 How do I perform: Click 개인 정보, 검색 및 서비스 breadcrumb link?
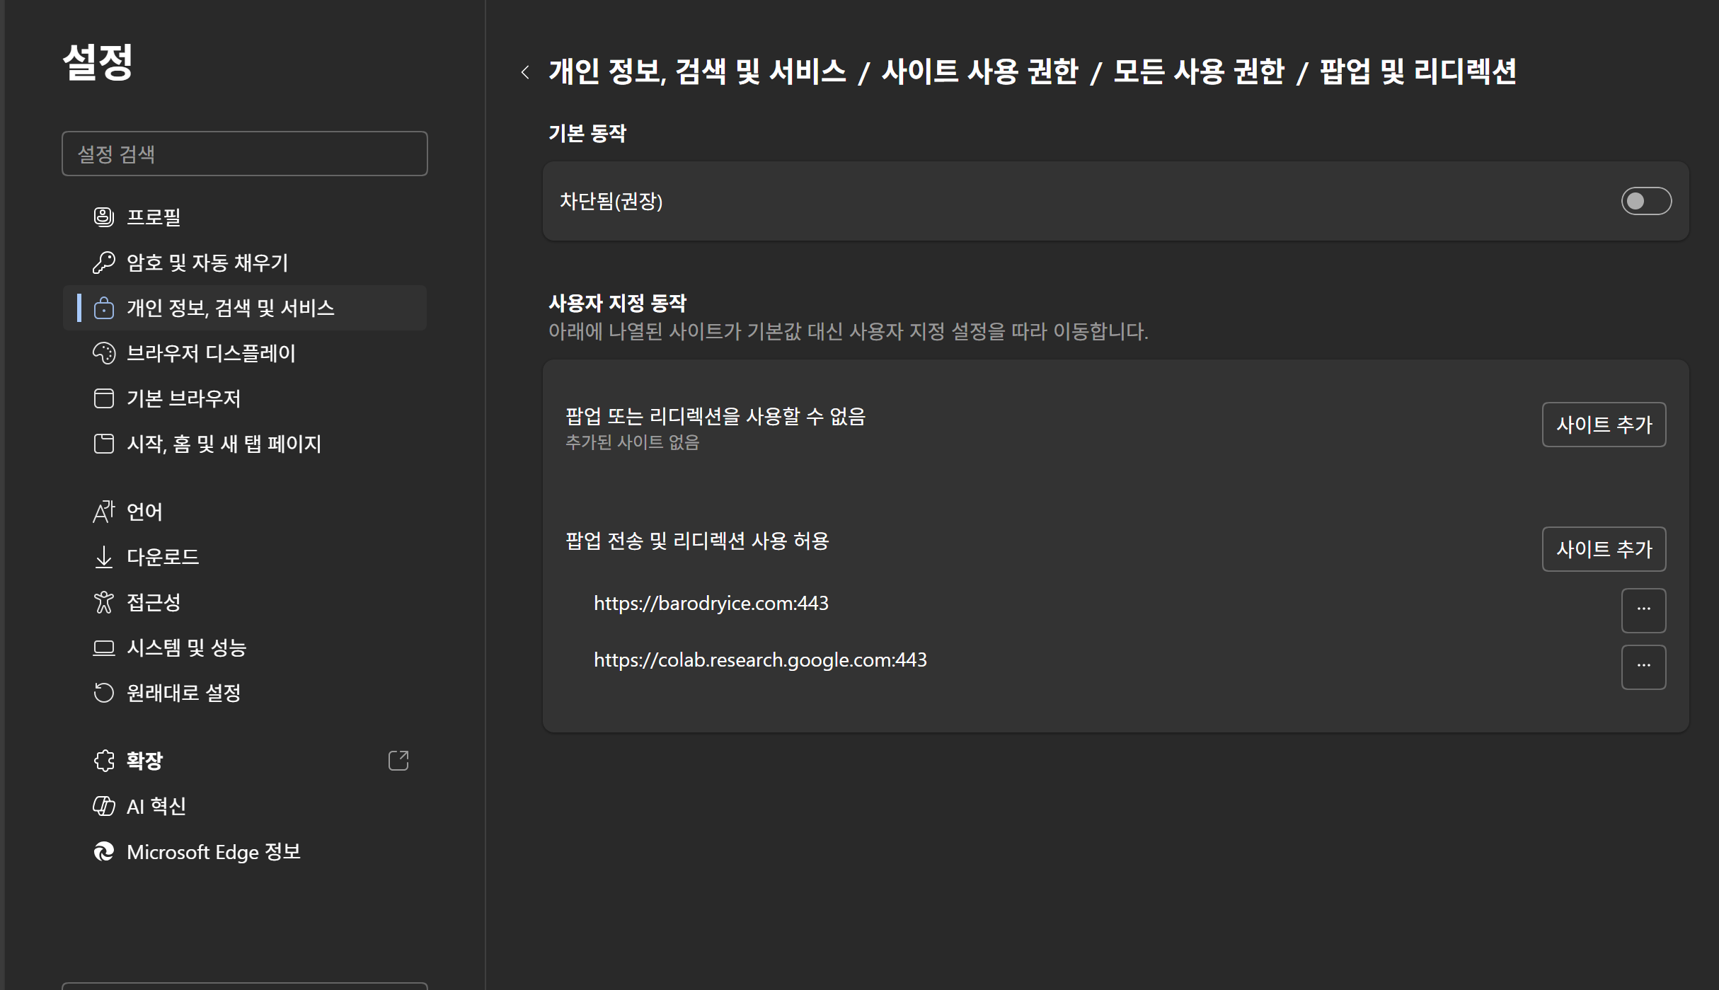click(x=697, y=71)
